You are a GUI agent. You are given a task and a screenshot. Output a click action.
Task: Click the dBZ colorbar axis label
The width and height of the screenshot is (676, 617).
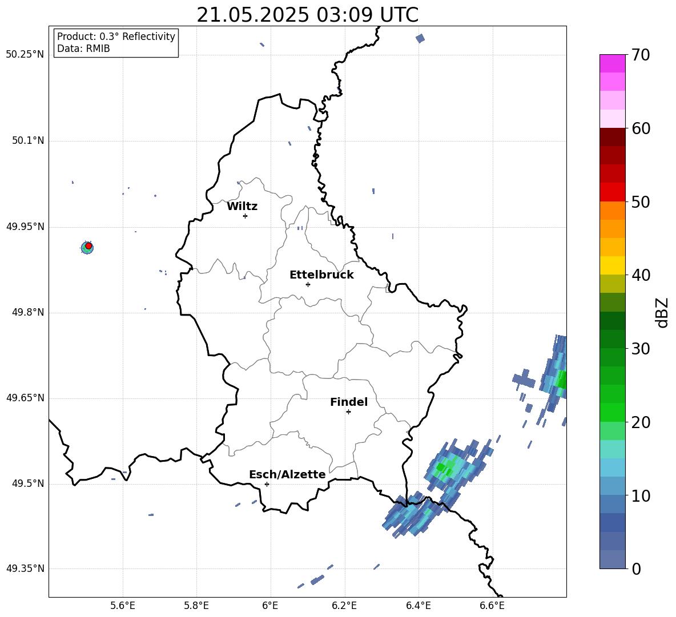pyautogui.click(x=663, y=312)
